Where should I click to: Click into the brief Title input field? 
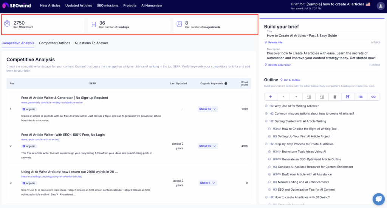322,35
